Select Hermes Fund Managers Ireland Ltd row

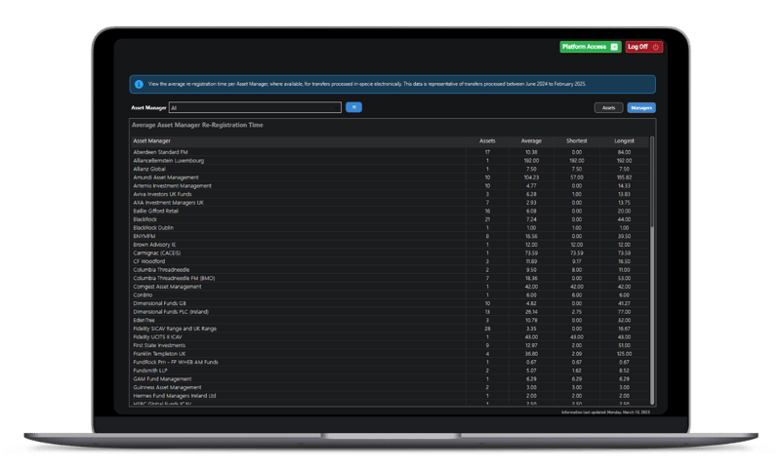pos(390,396)
